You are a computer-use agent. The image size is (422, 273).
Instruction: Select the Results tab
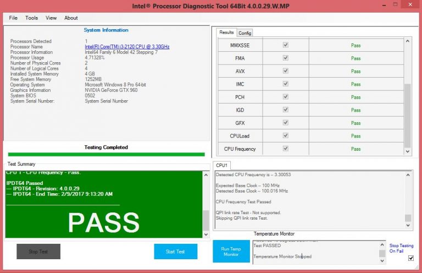(x=226, y=32)
